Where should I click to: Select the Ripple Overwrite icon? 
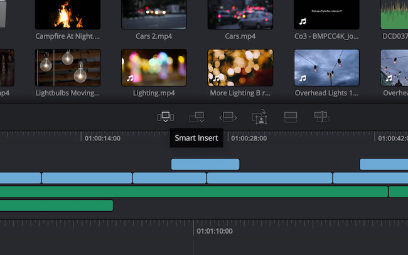click(228, 117)
